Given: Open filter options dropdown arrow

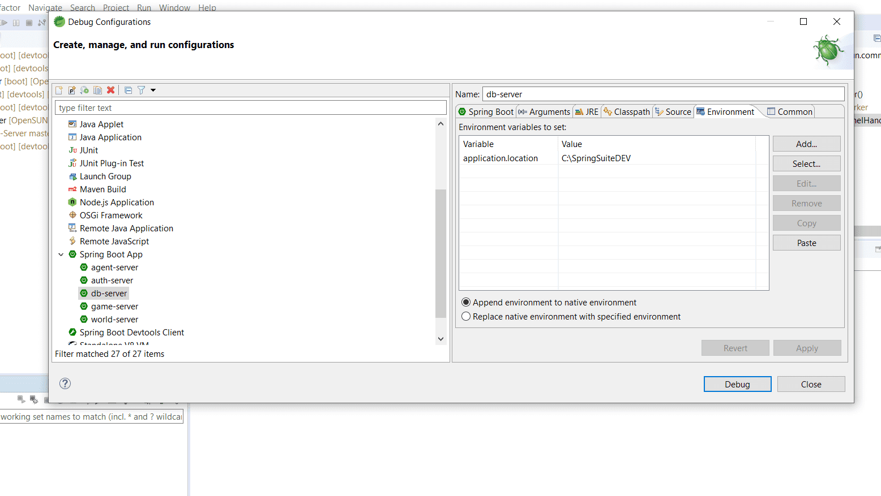Looking at the screenshot, I should tap(153, 90).
